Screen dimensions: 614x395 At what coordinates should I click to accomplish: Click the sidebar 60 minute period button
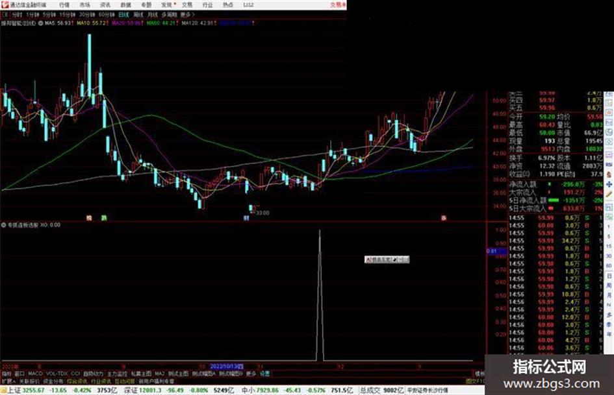click(x=609, y=265)
